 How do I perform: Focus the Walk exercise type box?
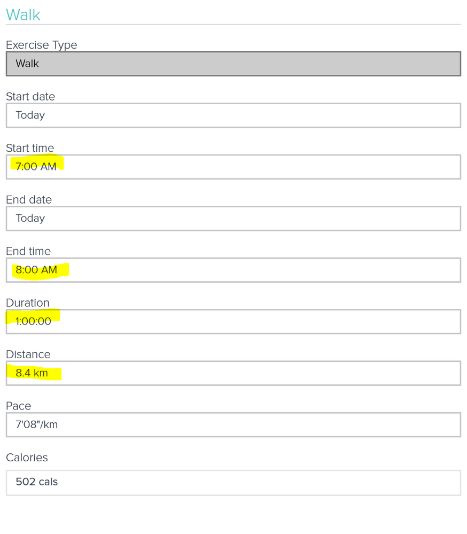[233, 64]
